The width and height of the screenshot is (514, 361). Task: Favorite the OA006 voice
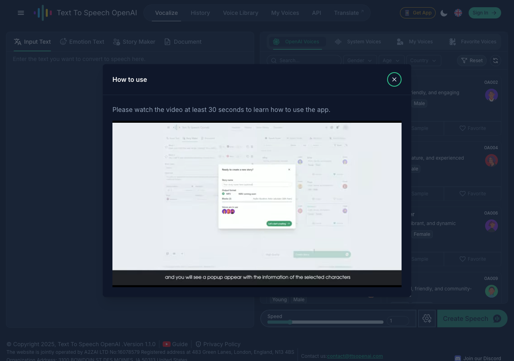click(x=473, y=259)
